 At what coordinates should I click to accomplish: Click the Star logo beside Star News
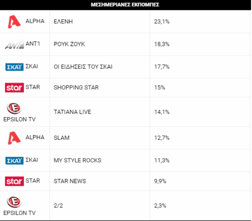tap(14, 181)
